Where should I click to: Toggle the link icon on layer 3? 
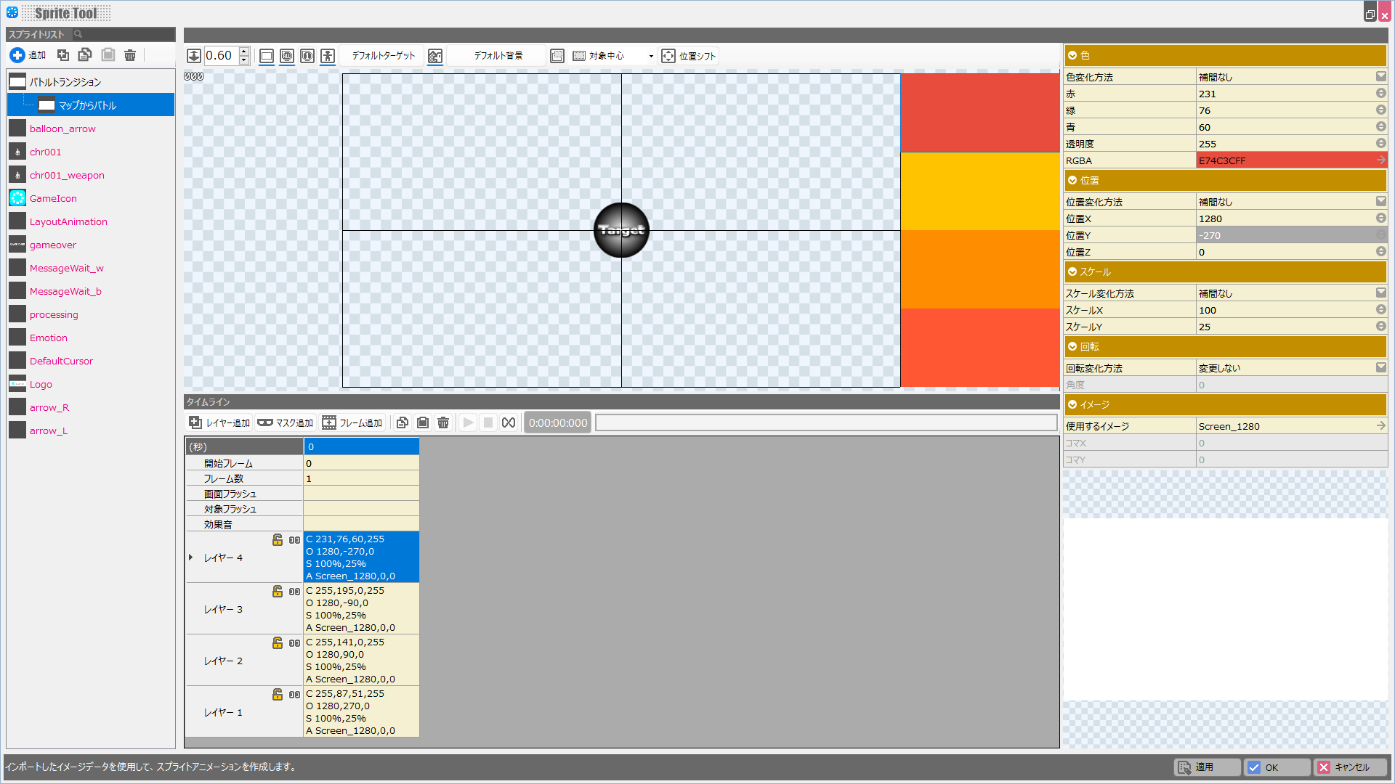pos(294,592)
